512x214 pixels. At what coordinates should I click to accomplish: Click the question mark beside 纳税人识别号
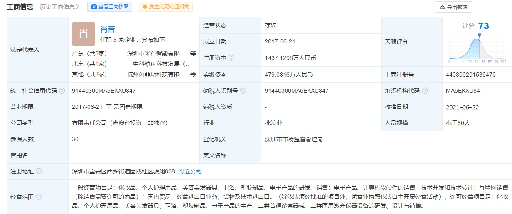click(x=243, y=91)
